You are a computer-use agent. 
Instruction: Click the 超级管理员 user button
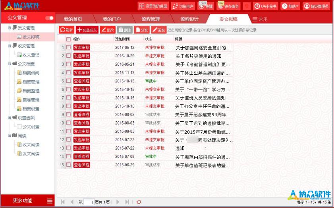(x=316, y=6)
